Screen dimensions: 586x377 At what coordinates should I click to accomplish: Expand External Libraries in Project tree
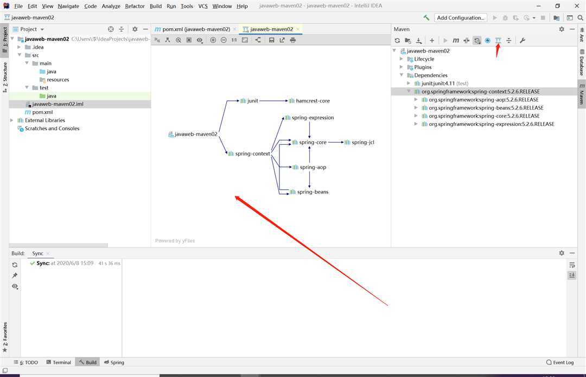pos(12,120)
